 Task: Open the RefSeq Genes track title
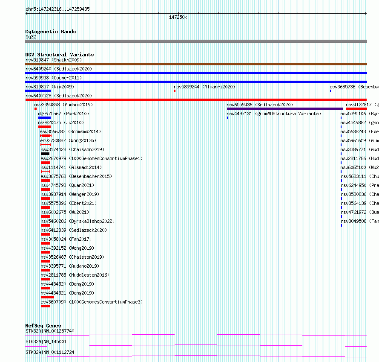pyautogui.click(x=43, y=326)
